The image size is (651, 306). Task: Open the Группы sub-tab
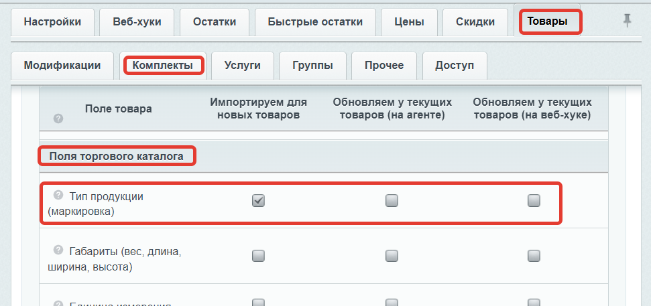coord(312,66)
